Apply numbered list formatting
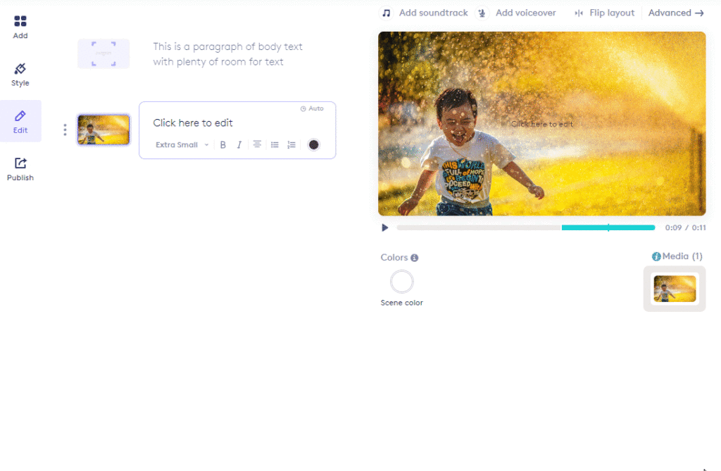This screenshot has width=721, height=471. [291, 145]
